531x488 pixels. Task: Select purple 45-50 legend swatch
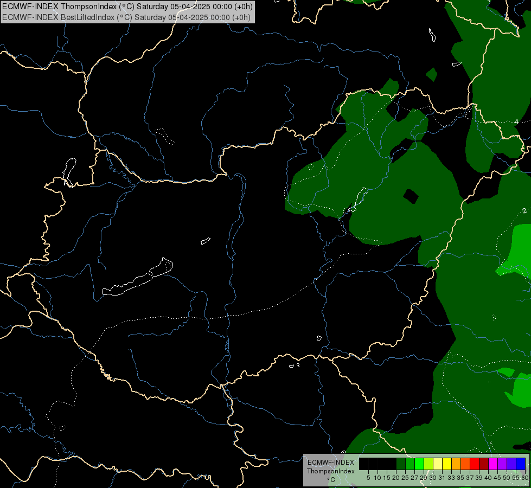(x=502, y=464)
